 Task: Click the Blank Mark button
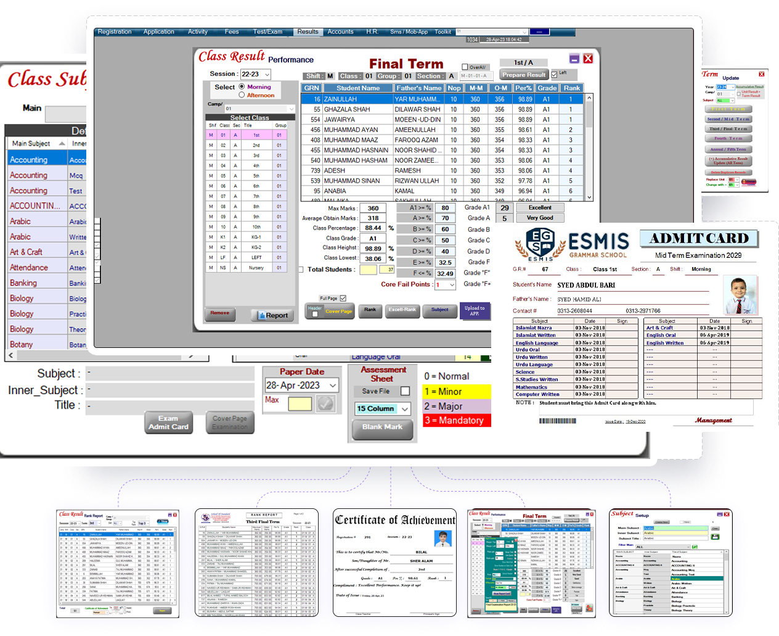click(382, 426)
